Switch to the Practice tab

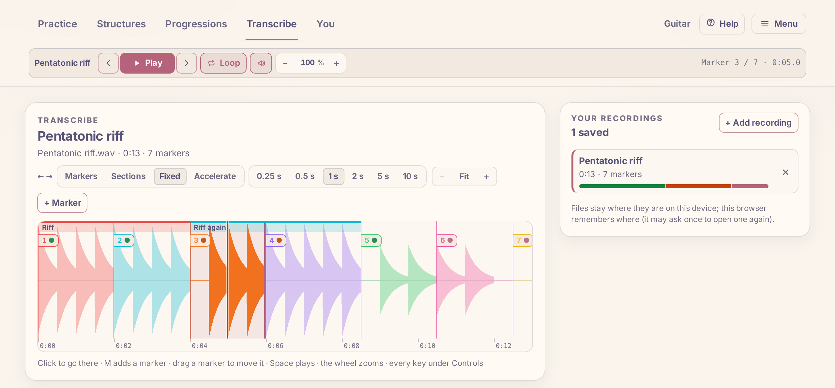(57, 24)
